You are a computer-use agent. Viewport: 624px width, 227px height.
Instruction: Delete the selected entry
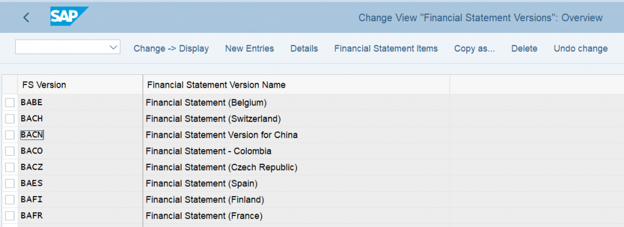click(x=524, y=49)
